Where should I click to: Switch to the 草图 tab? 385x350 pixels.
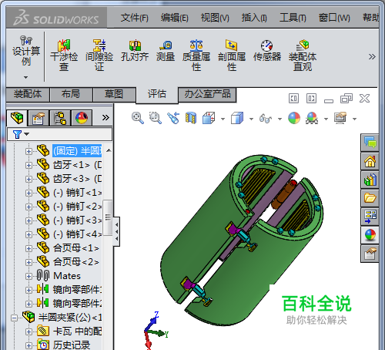pos(114,94)
